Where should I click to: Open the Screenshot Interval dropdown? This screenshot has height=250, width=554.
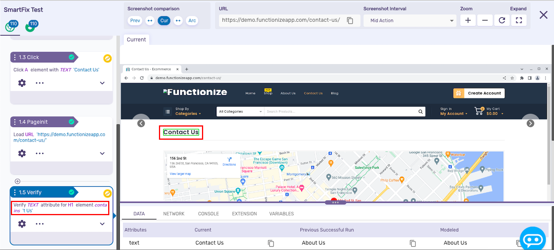point(410,21)
